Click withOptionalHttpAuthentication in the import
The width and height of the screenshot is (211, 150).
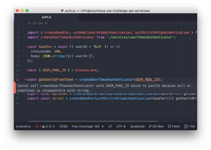point(102,33)
